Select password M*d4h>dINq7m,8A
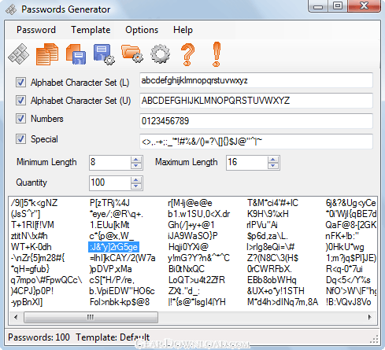This screenshot has height=350, width=385. pyautogui.click(x=283, y=302)
